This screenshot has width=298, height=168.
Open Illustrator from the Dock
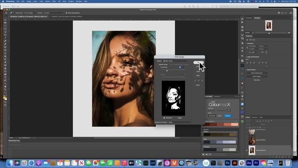coord(235,163)
